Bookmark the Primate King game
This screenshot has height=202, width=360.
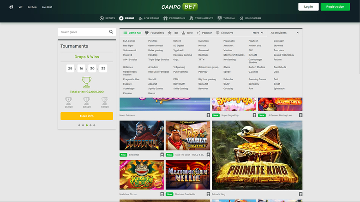[300, 194]
